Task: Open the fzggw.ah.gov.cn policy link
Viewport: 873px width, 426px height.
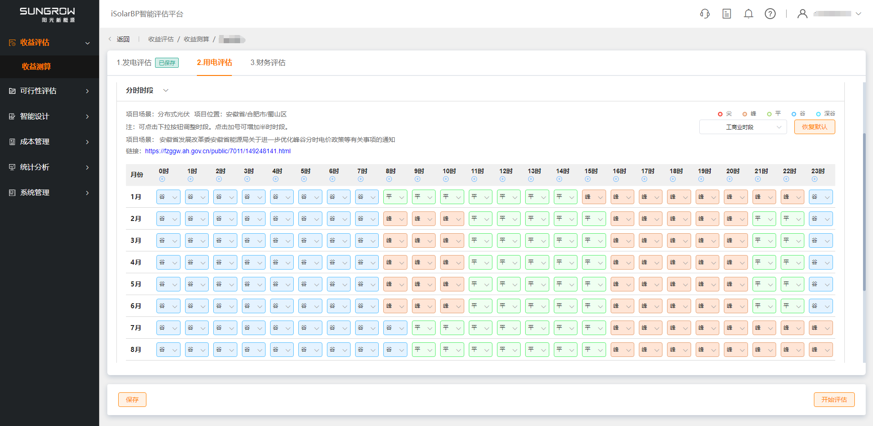Action: tap(217, 151)
